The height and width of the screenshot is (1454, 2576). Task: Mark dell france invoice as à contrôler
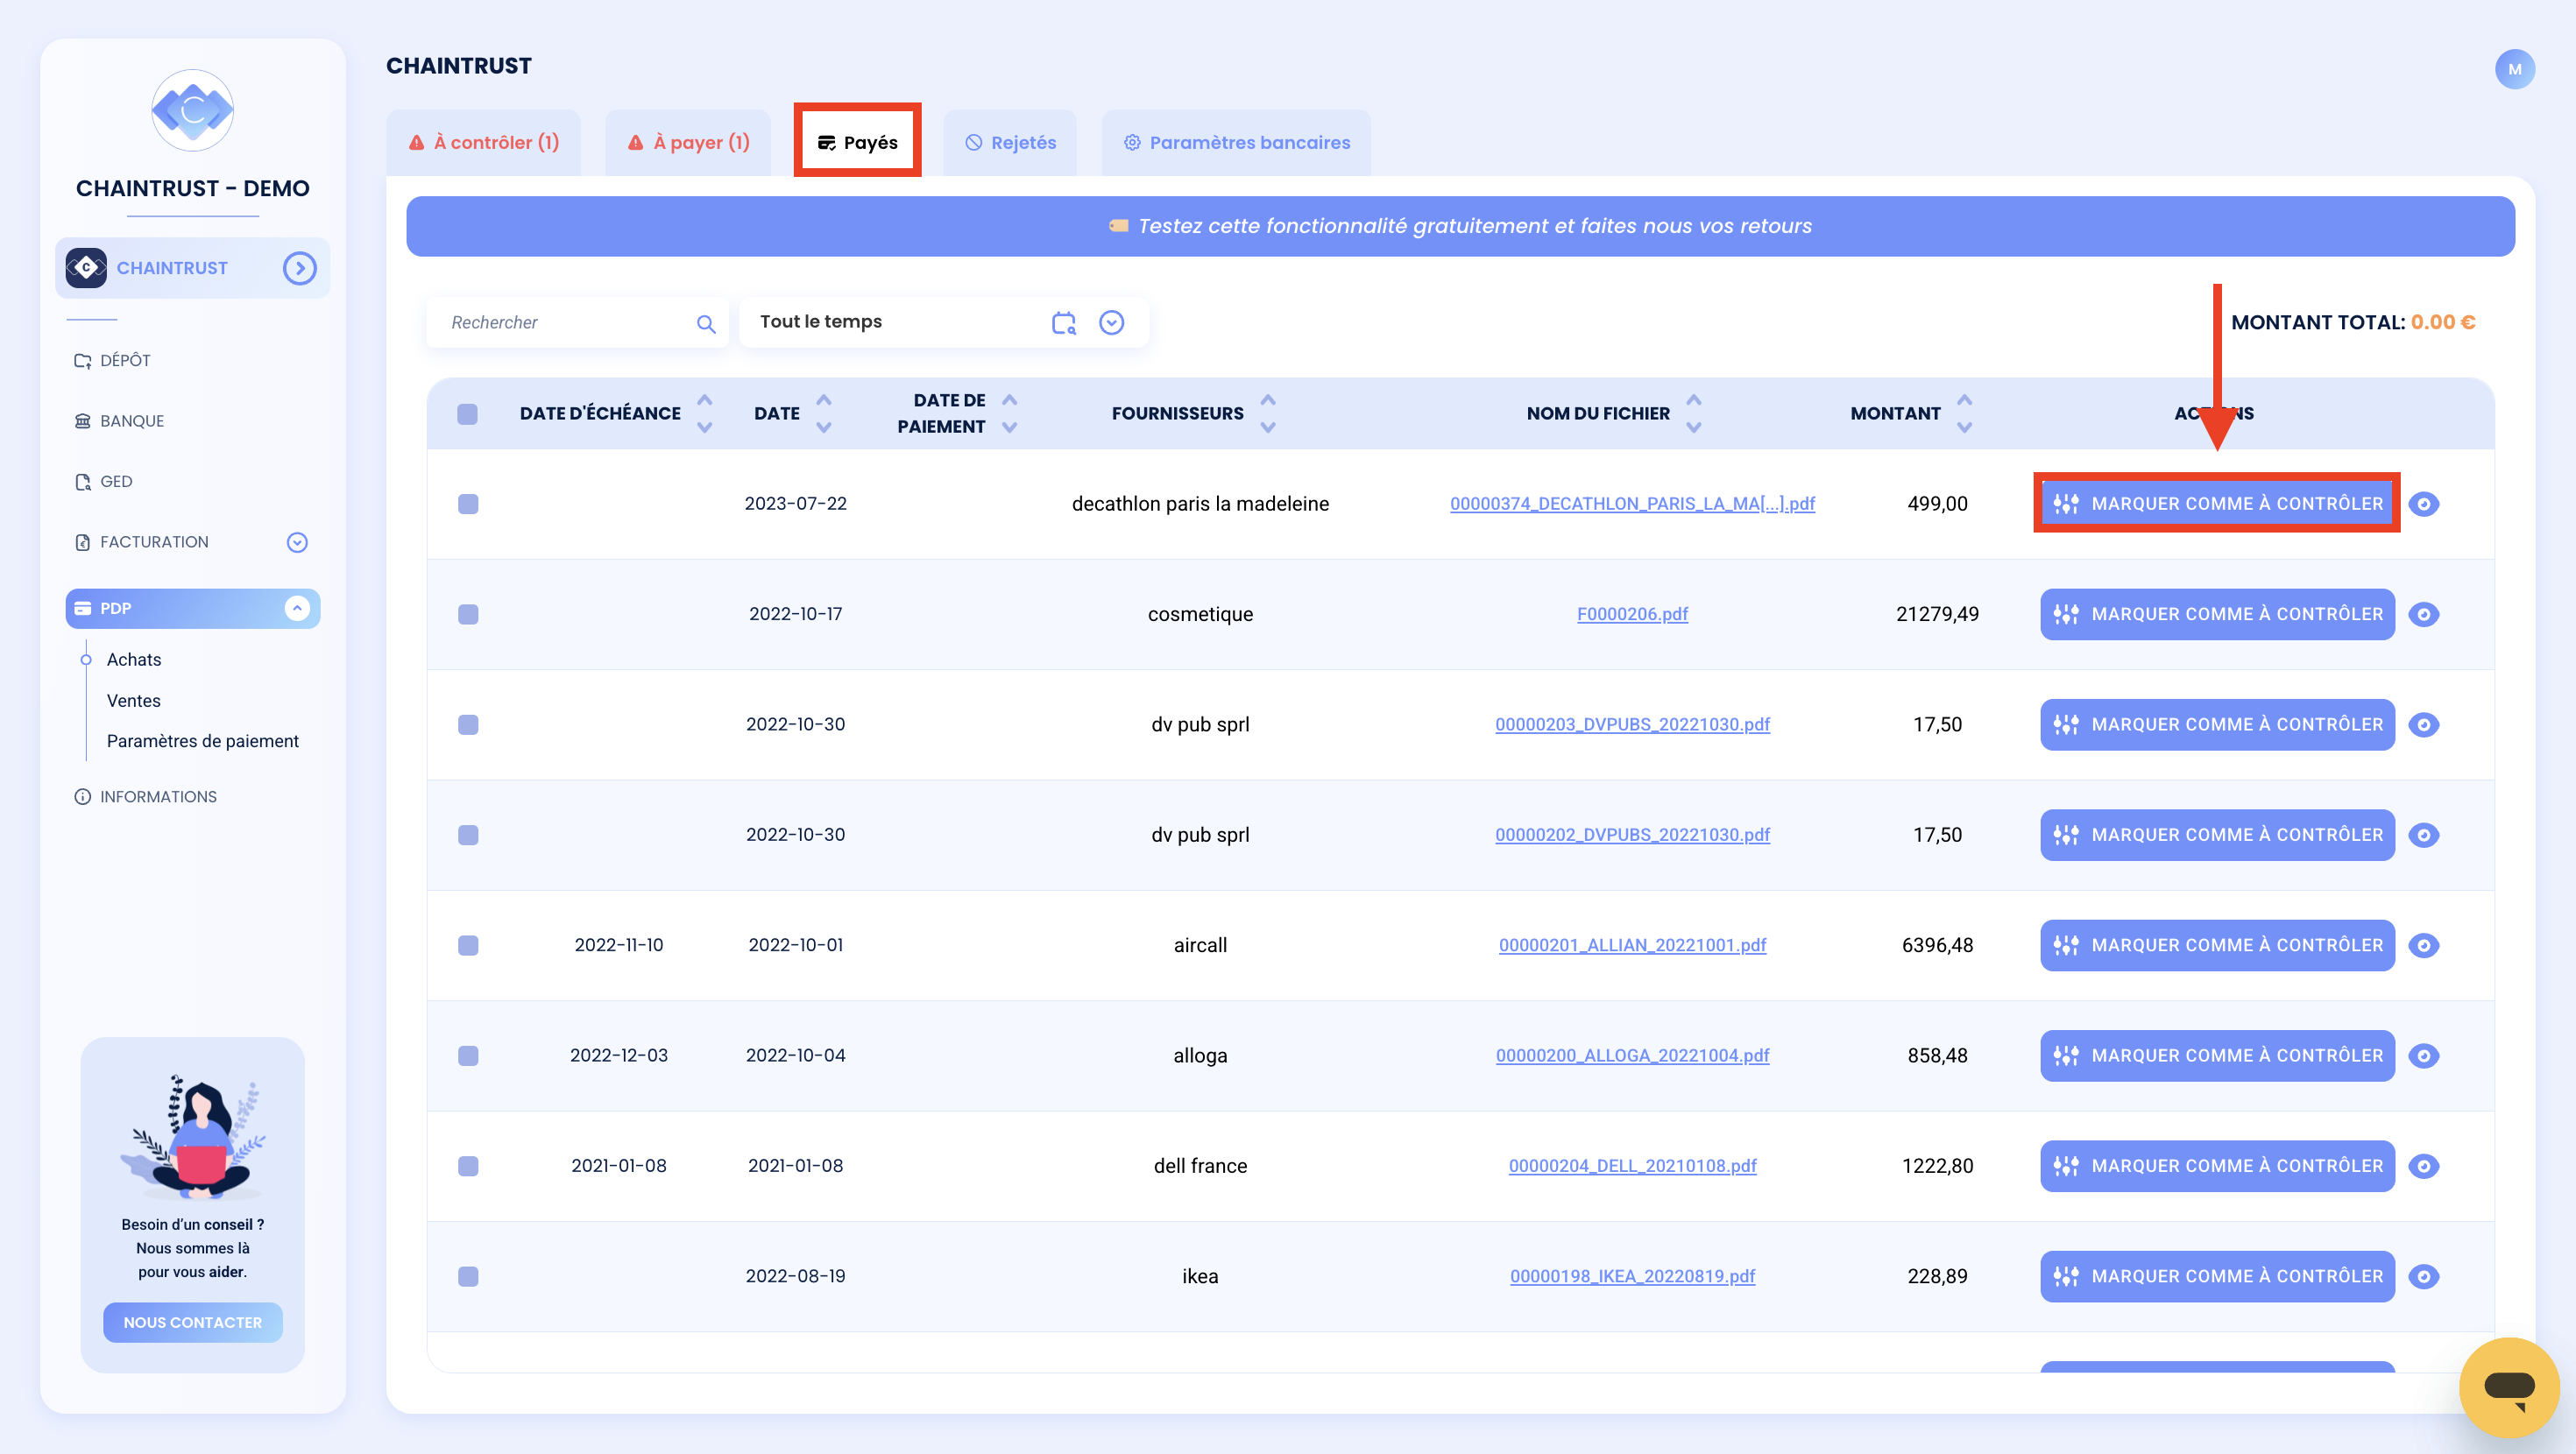coord(2217,1166)
